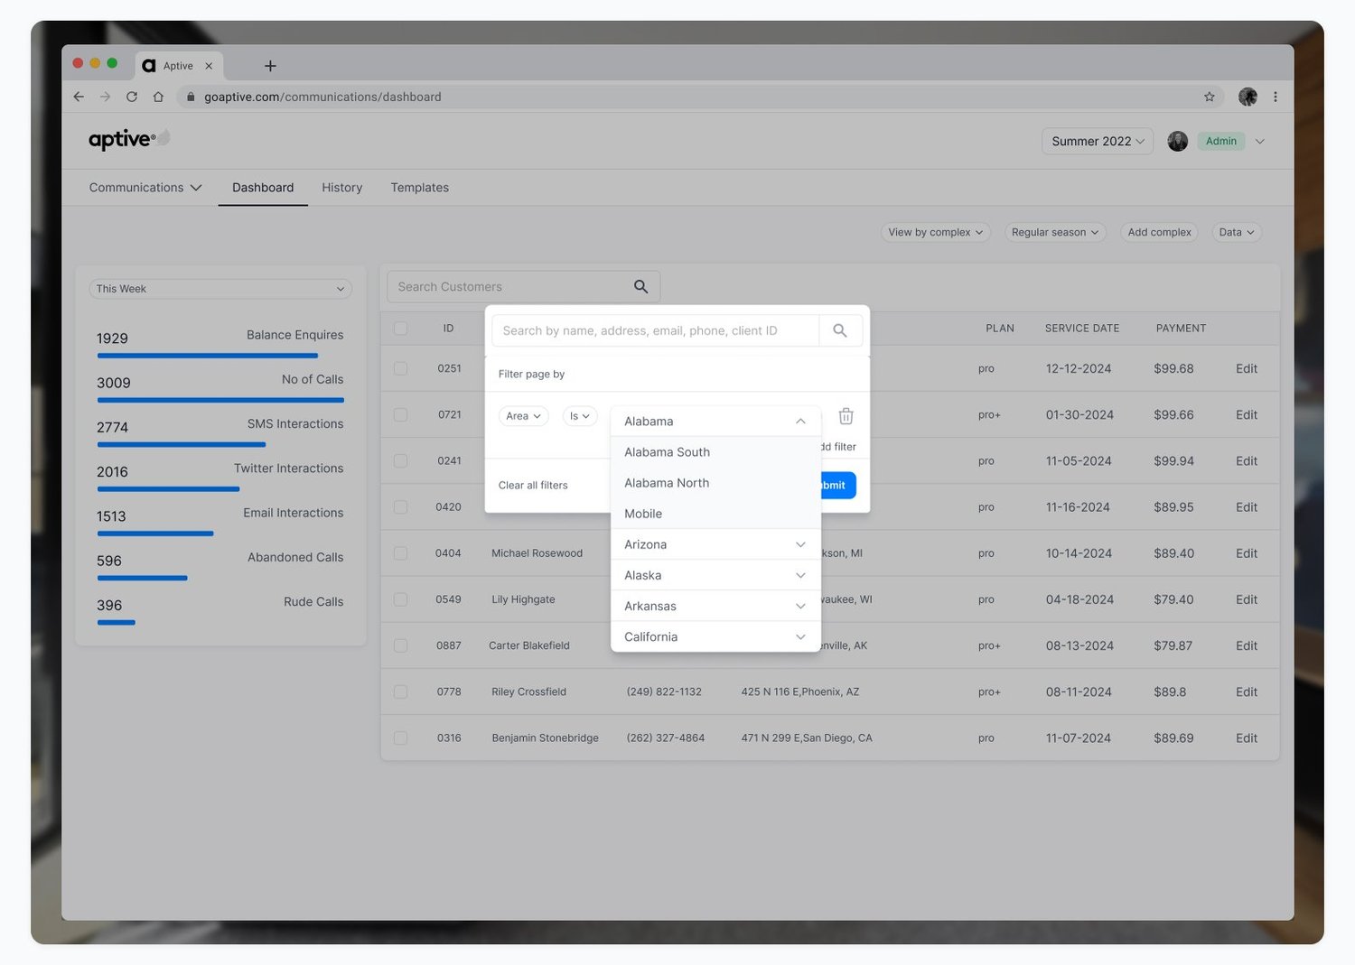Open the Regular season dropdown

pyautogui.click(x=1055, y=232)
